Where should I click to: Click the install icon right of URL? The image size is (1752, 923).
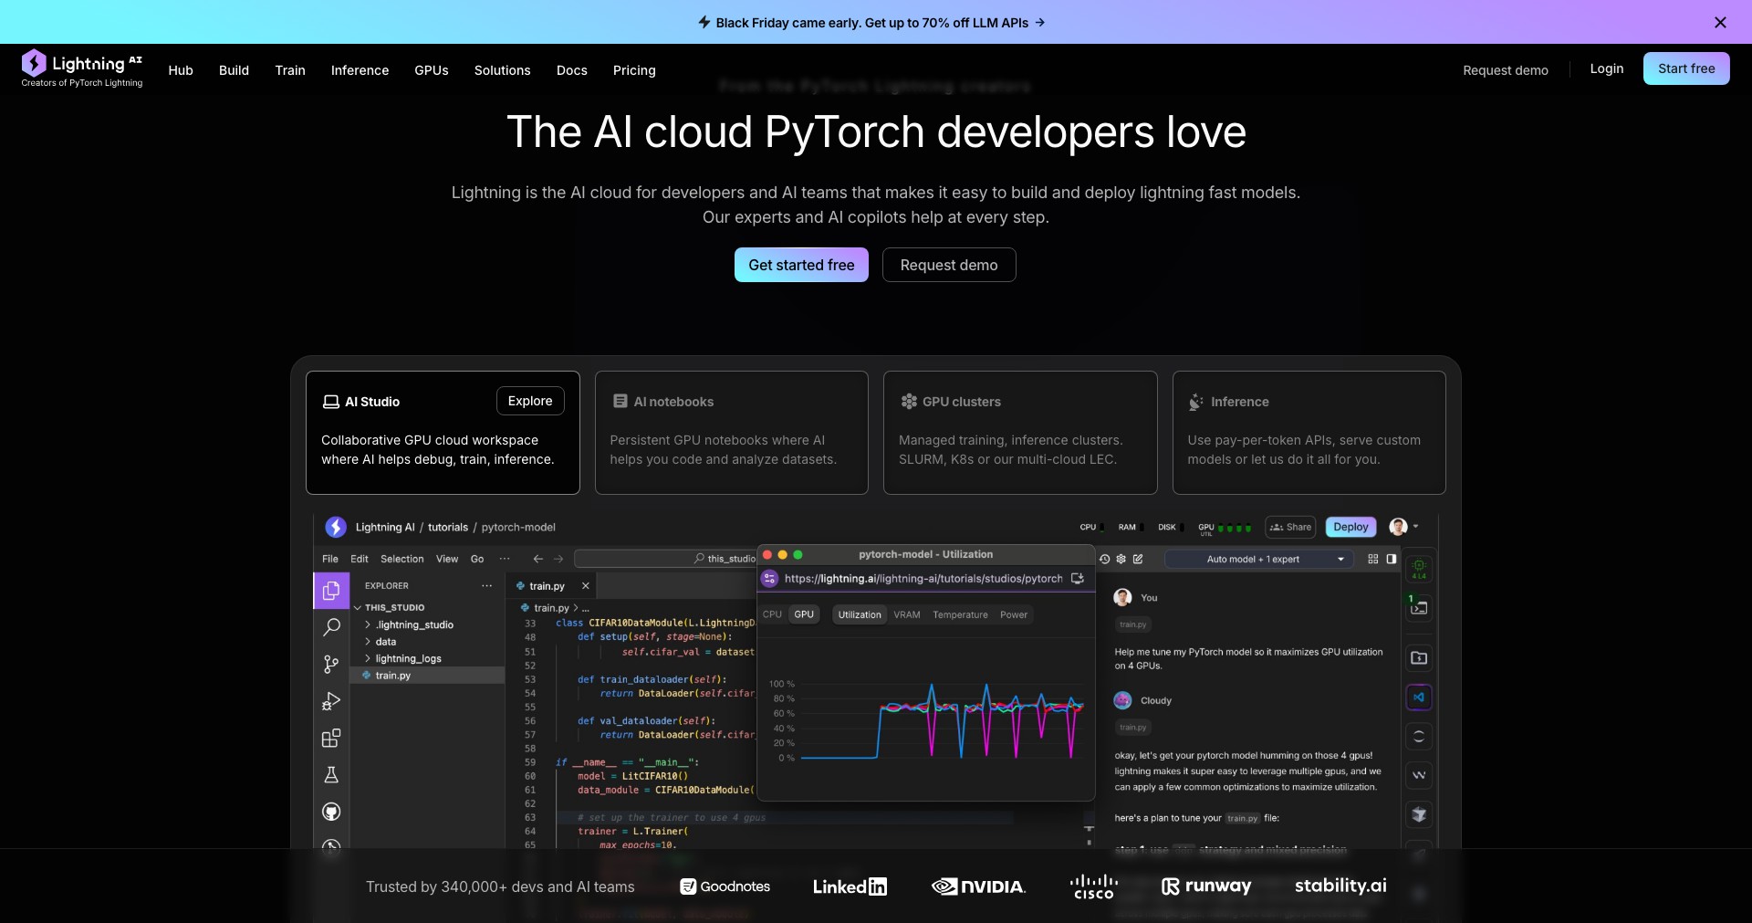tap(1078, 579)
